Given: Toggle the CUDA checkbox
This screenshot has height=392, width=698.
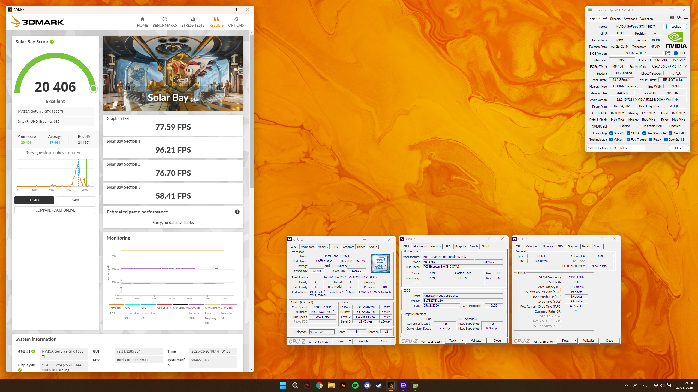Looking at the screenshot, I should click(x=628, y=133).
